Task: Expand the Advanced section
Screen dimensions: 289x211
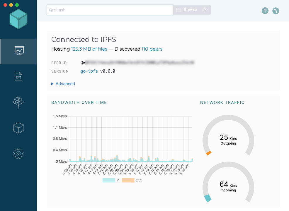Action: (63, 84)
